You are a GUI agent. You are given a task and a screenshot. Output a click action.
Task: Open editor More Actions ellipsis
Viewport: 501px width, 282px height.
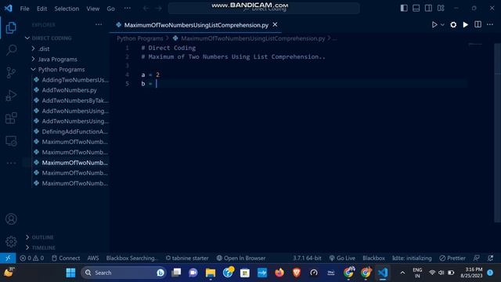point(490,24)
